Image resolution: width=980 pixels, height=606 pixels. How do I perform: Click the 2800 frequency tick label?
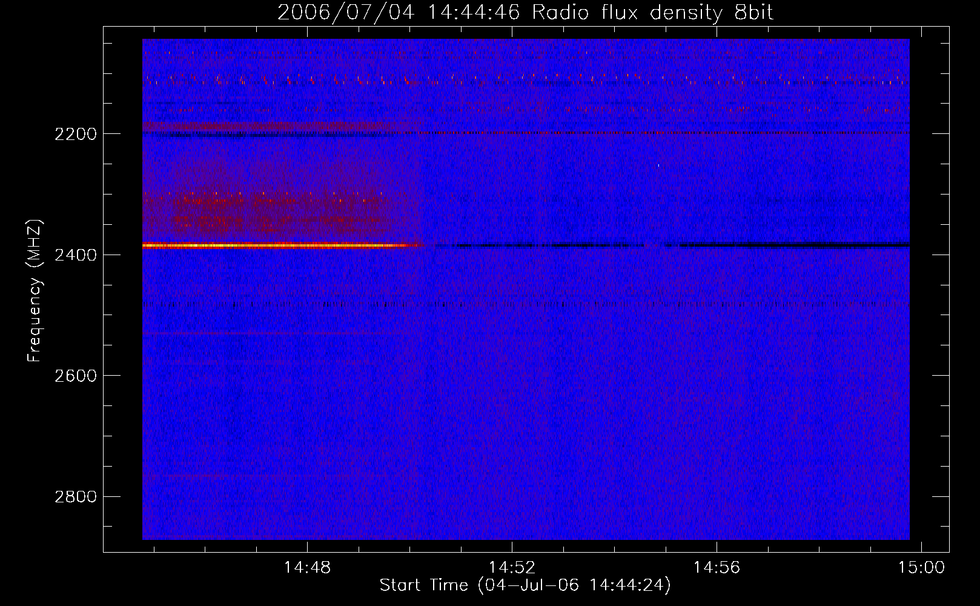(x=76, y=497)
